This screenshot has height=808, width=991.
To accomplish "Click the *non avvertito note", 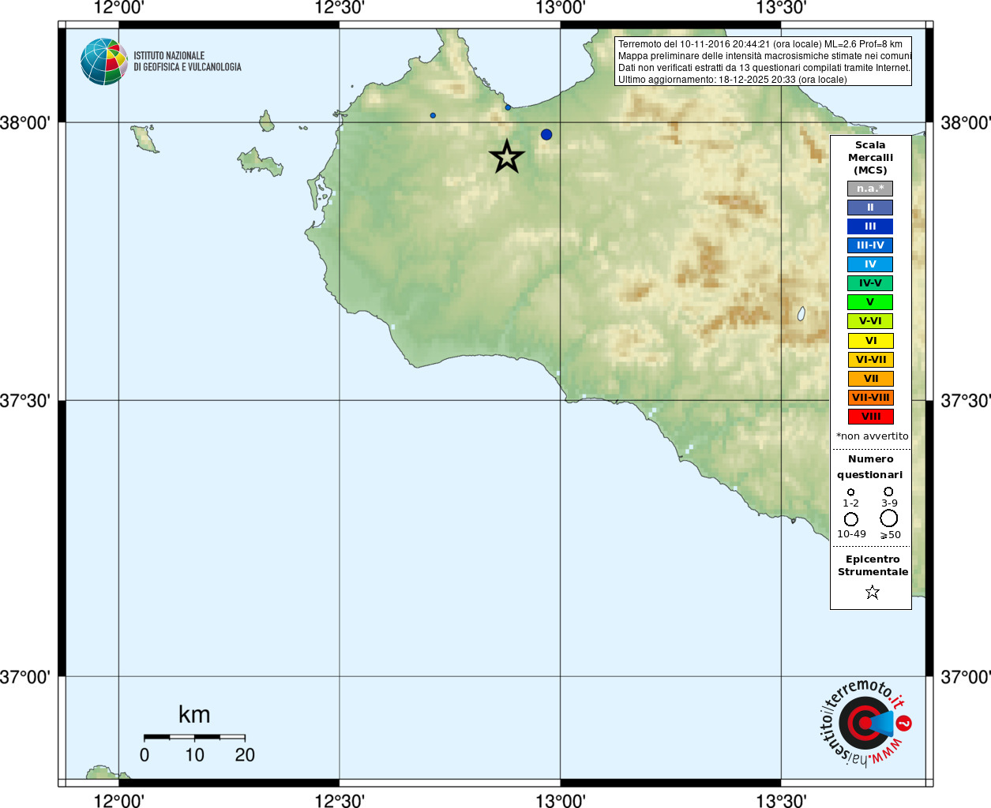I will pos(872,436).
